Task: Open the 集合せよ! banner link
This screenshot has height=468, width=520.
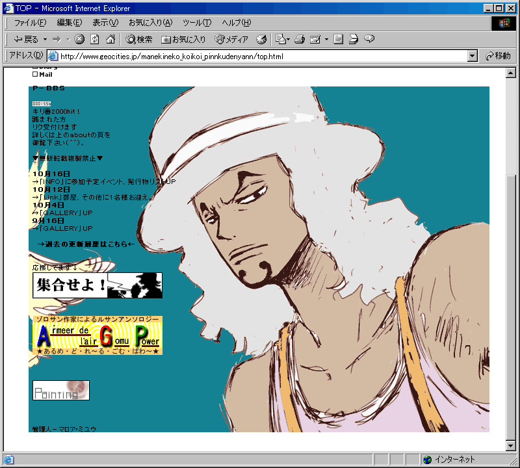Action: pos(97,285)
